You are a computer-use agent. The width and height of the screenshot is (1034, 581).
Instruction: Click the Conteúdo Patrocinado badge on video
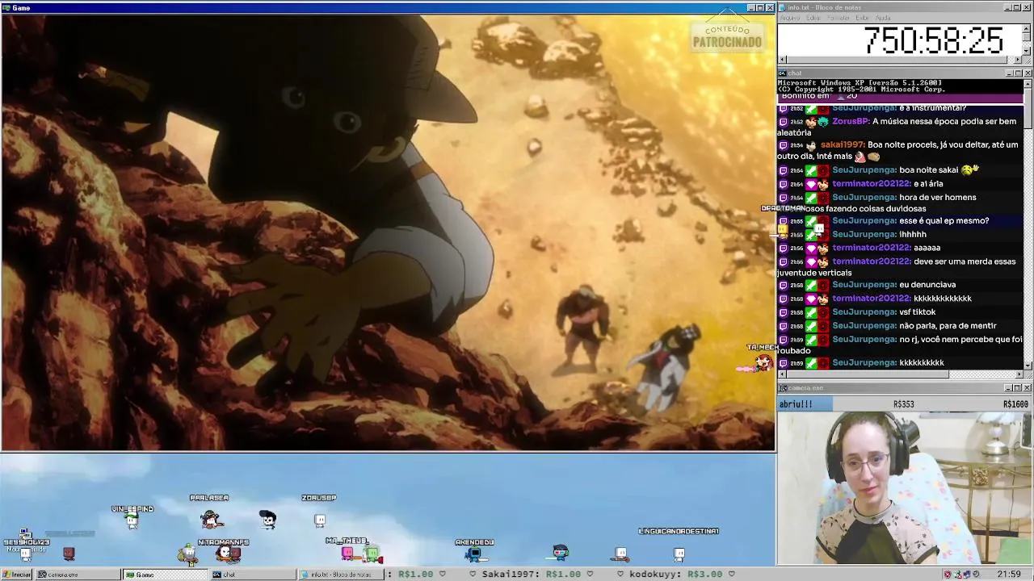pyautogui.click(x=727, y=36)
